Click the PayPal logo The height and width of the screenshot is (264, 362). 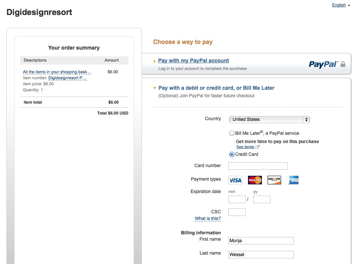(x=323, y=64)
